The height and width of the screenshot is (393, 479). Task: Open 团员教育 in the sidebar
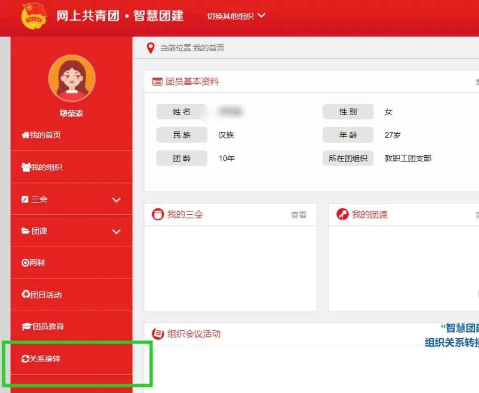72,327
